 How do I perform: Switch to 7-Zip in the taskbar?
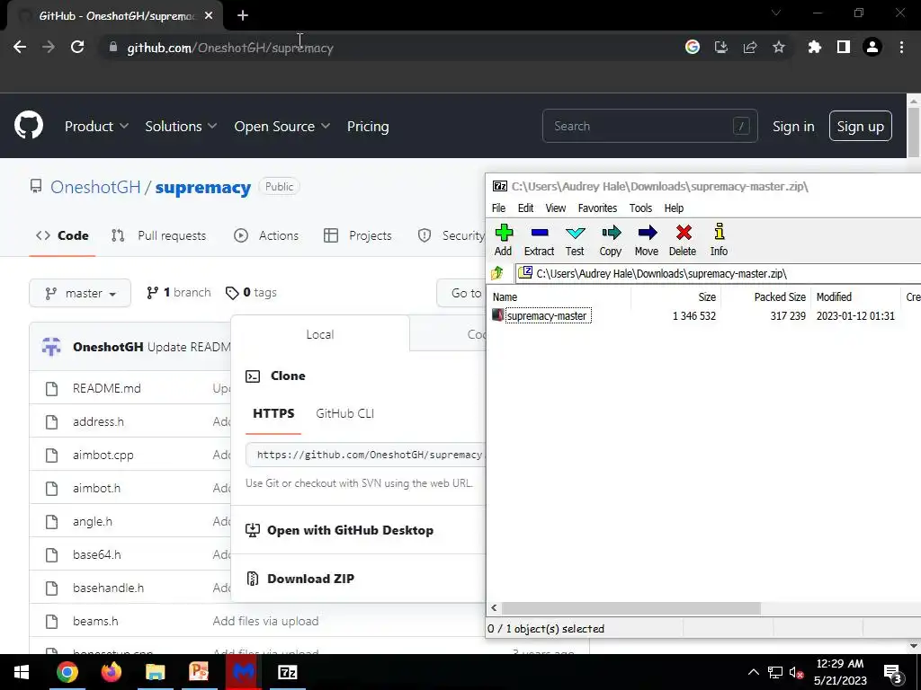[287, 672]
